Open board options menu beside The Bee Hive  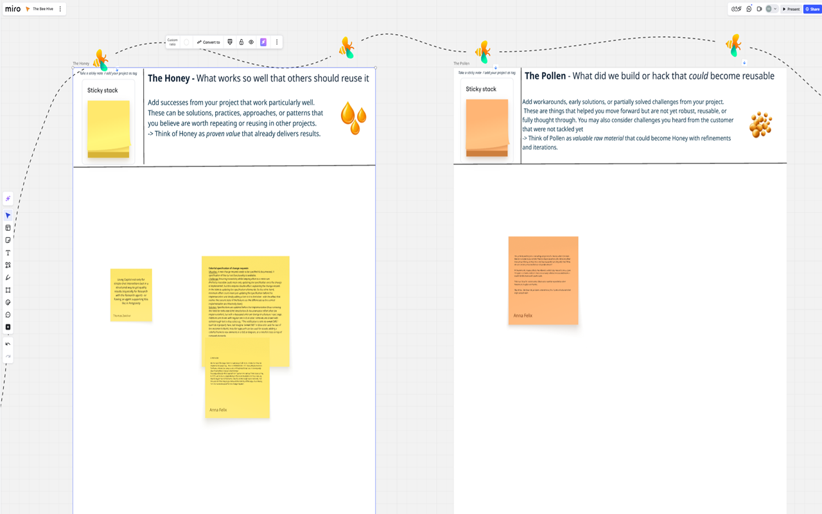click(60, 9)
